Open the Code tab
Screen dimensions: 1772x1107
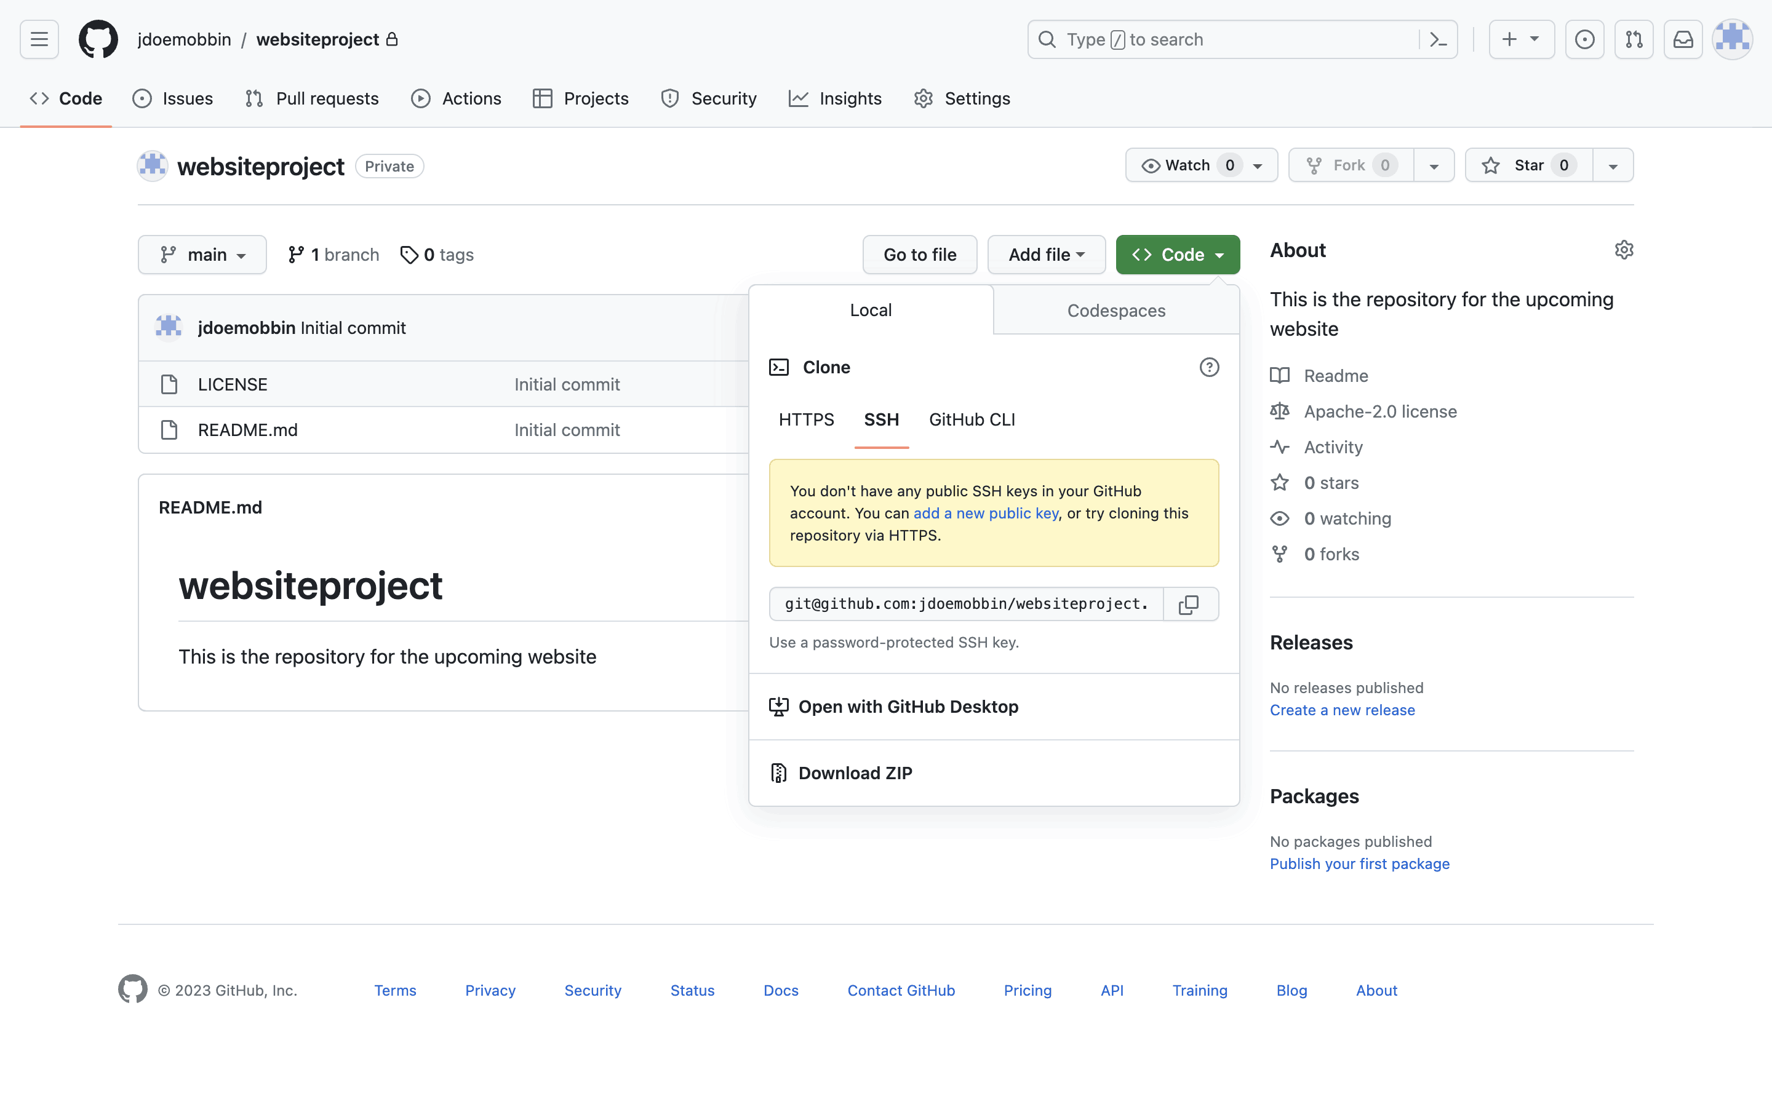click(66, 98)
